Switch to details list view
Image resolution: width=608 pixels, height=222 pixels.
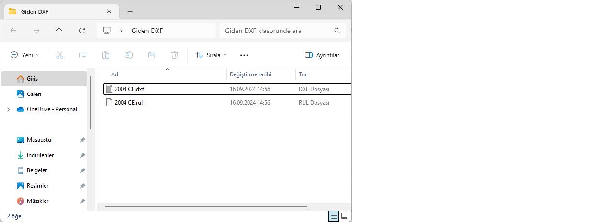click(334, 216)
